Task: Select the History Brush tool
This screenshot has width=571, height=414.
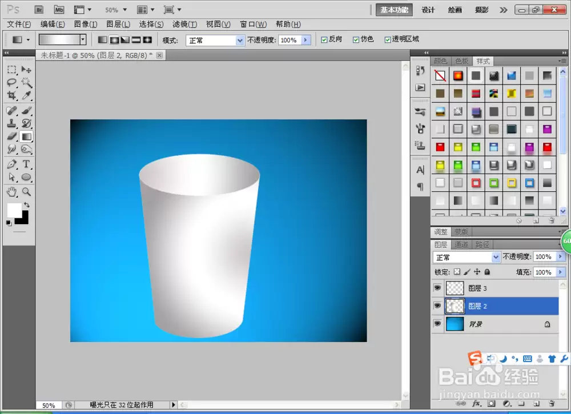Action: click(26, 123)
